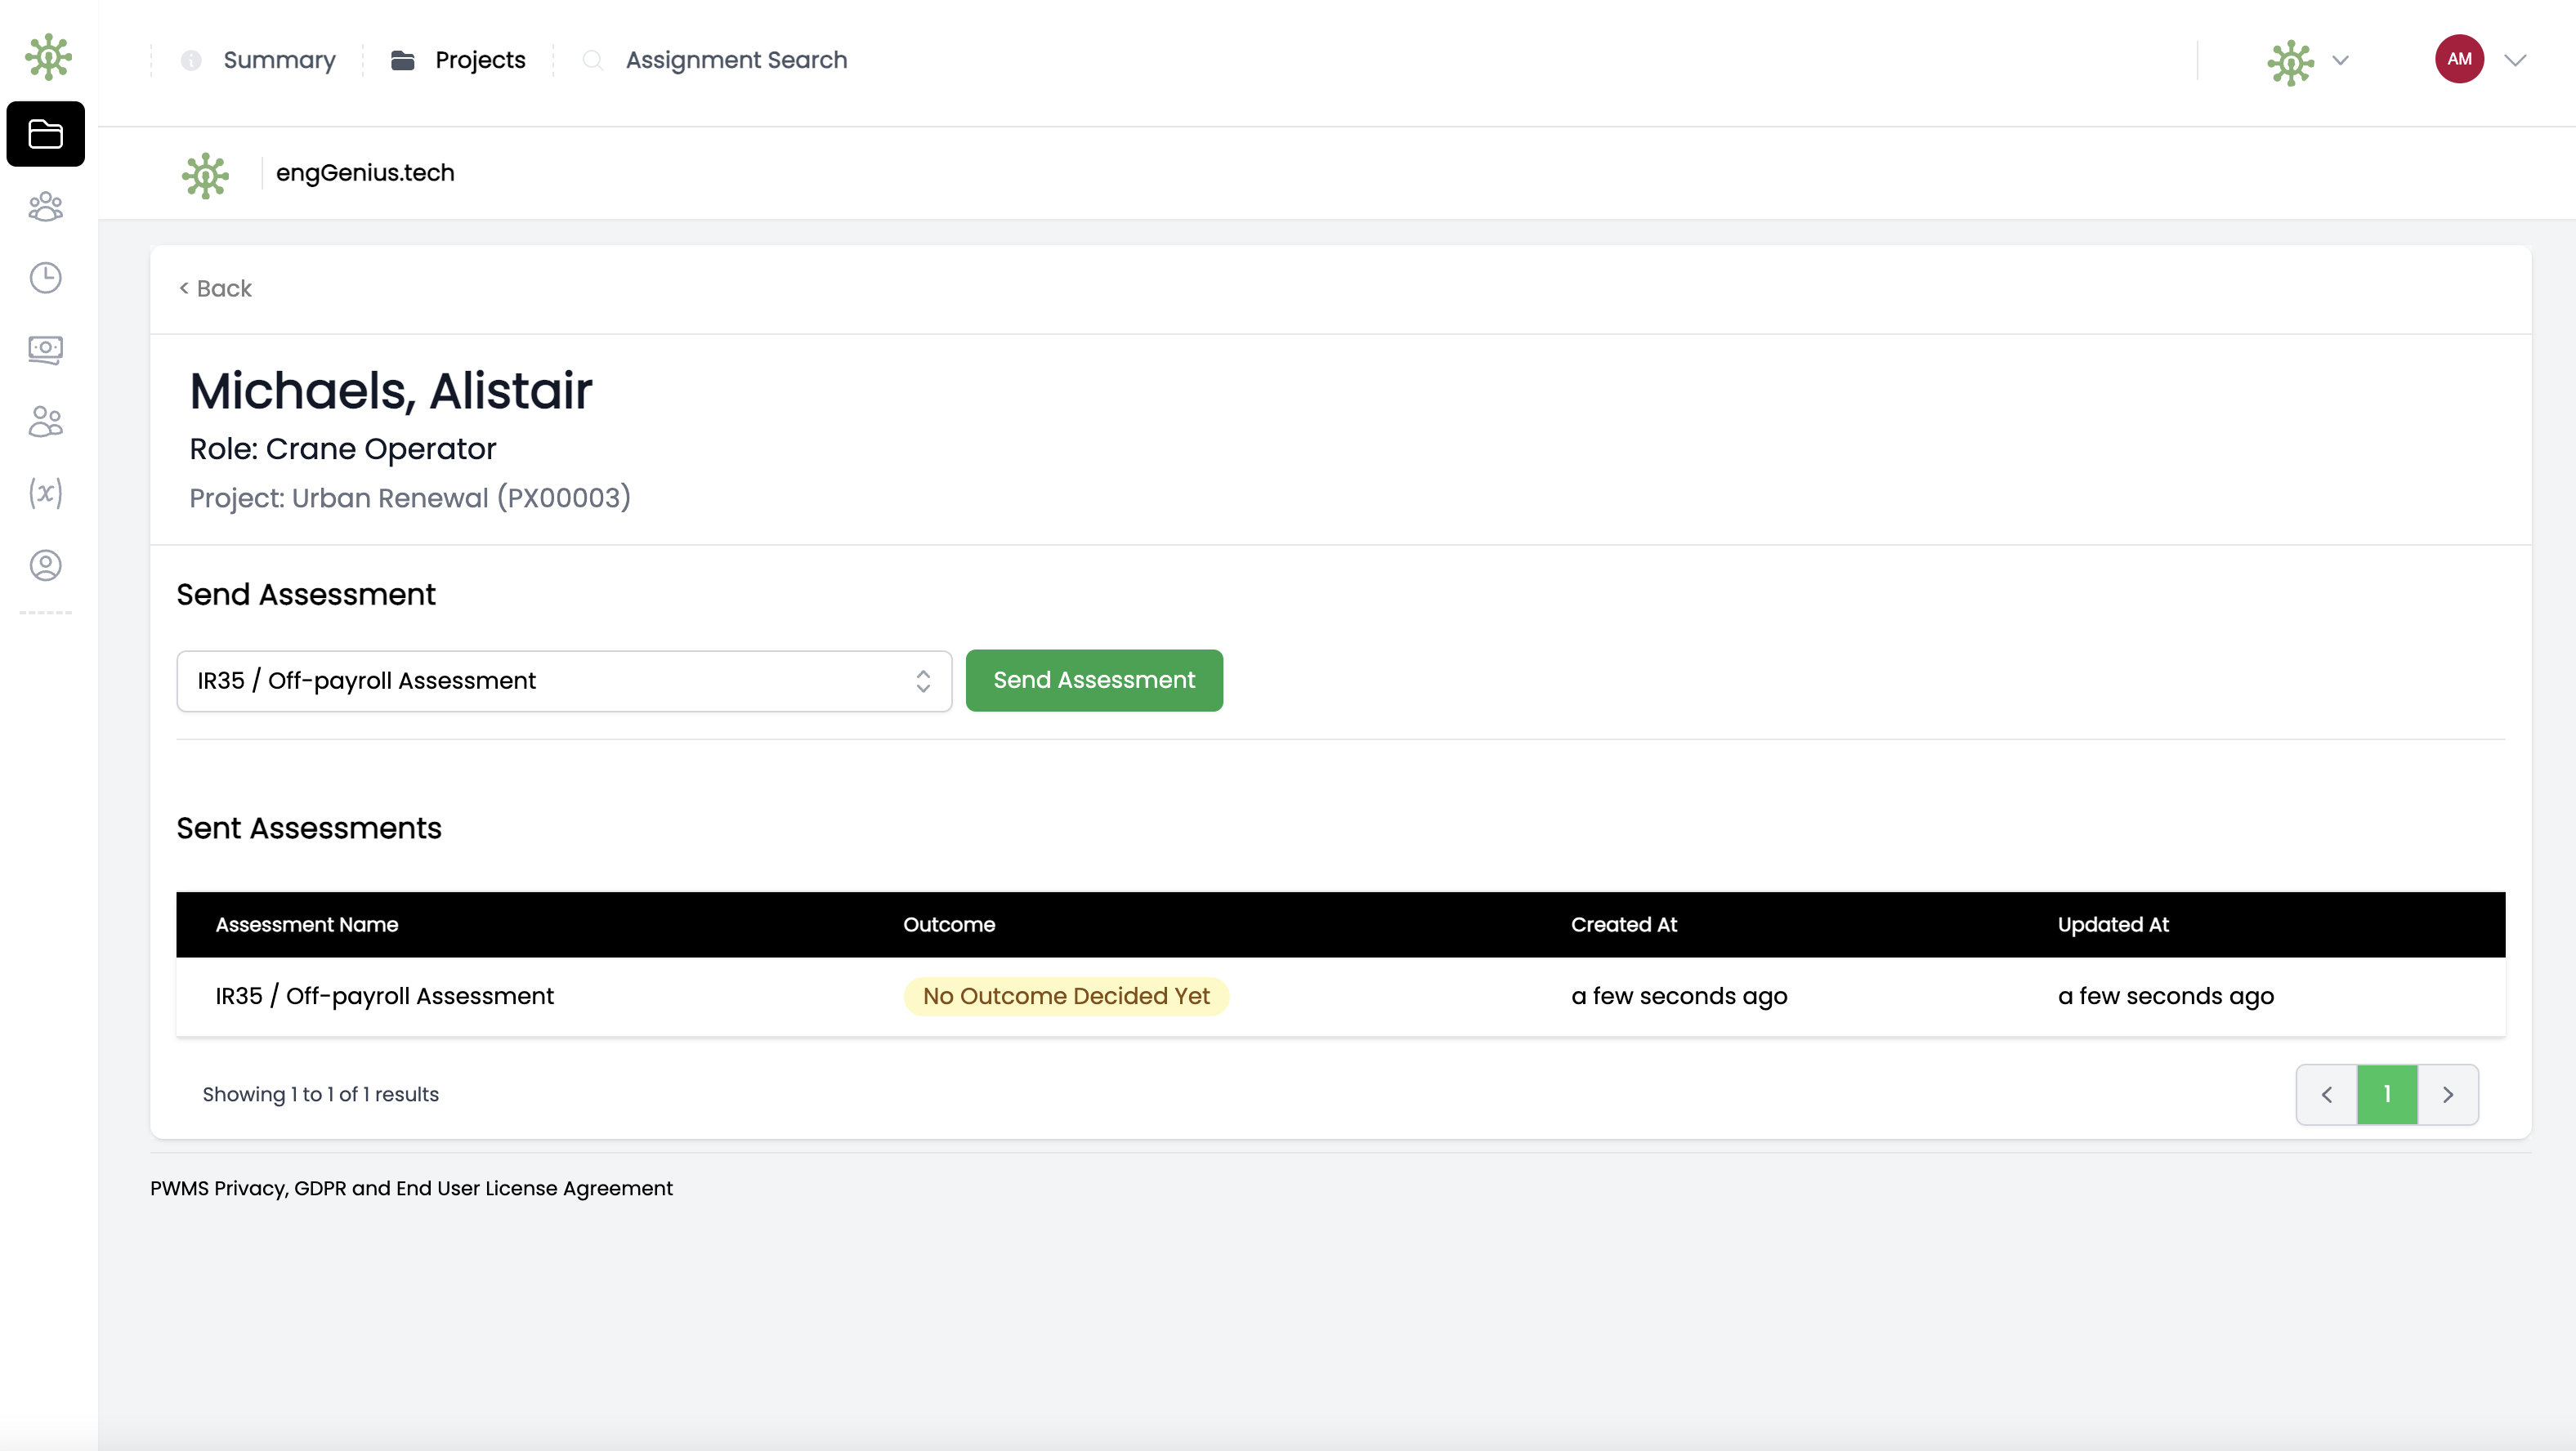Go to next page with right arrow
The width and height of the screenshot is (2576, 1451).
(x=2447, y=1094)
